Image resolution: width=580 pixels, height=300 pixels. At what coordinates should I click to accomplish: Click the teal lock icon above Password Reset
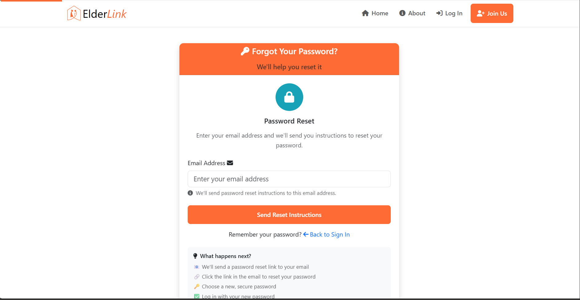(289, 97)
